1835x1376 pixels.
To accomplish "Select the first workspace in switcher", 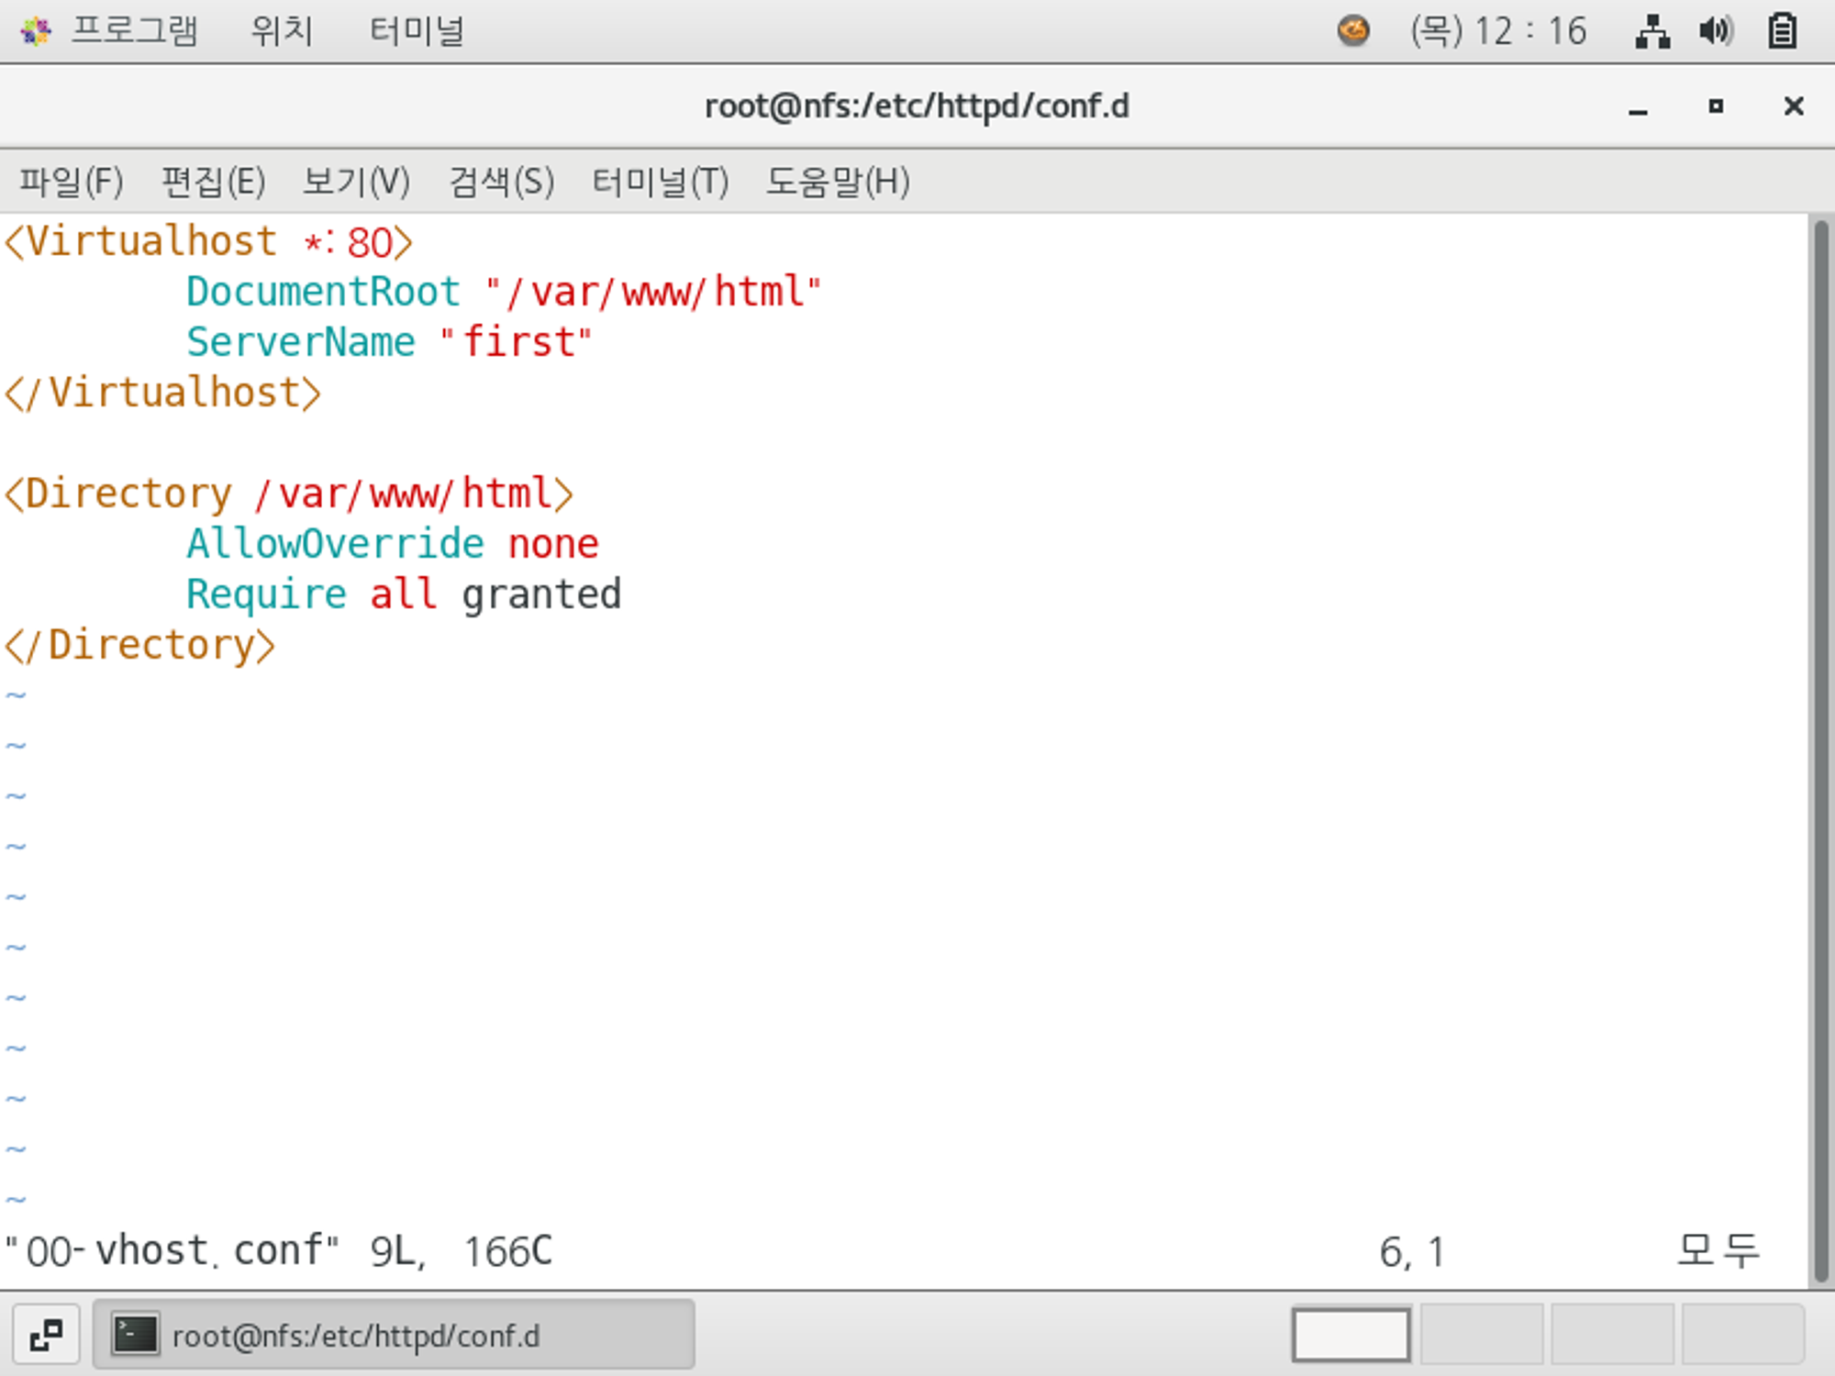I will pos(1351,1335).
